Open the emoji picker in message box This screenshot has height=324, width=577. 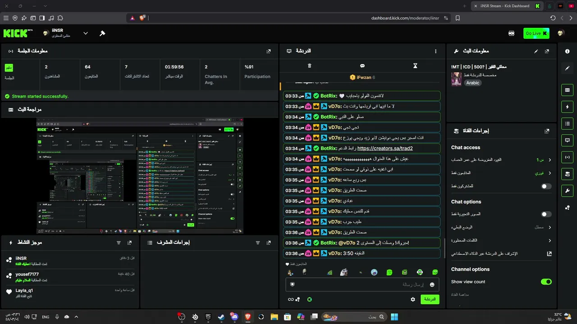432,284
